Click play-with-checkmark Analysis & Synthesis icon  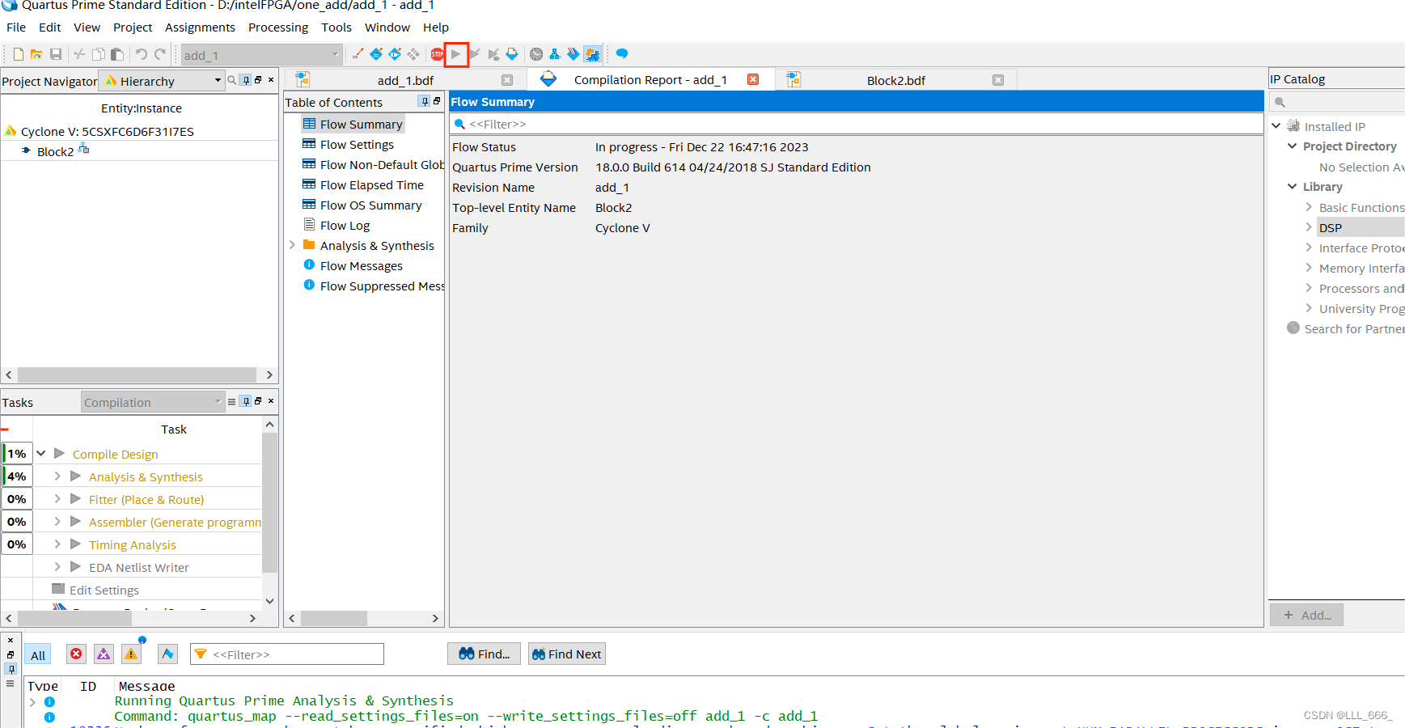475,54
